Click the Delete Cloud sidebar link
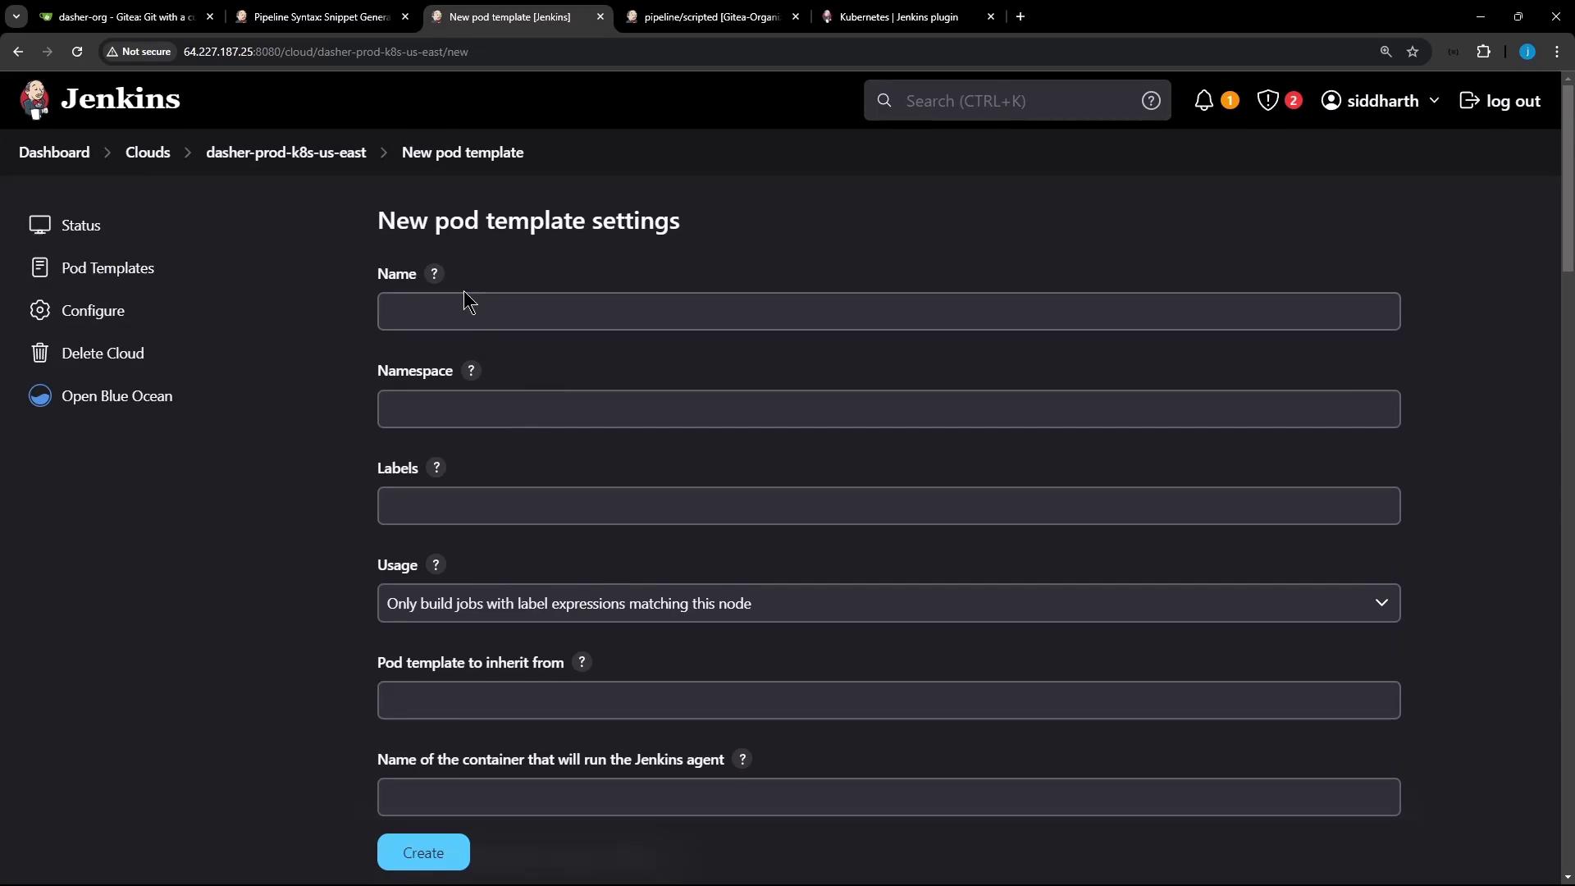Screen dimensions: 1575x886 point(103,354)
